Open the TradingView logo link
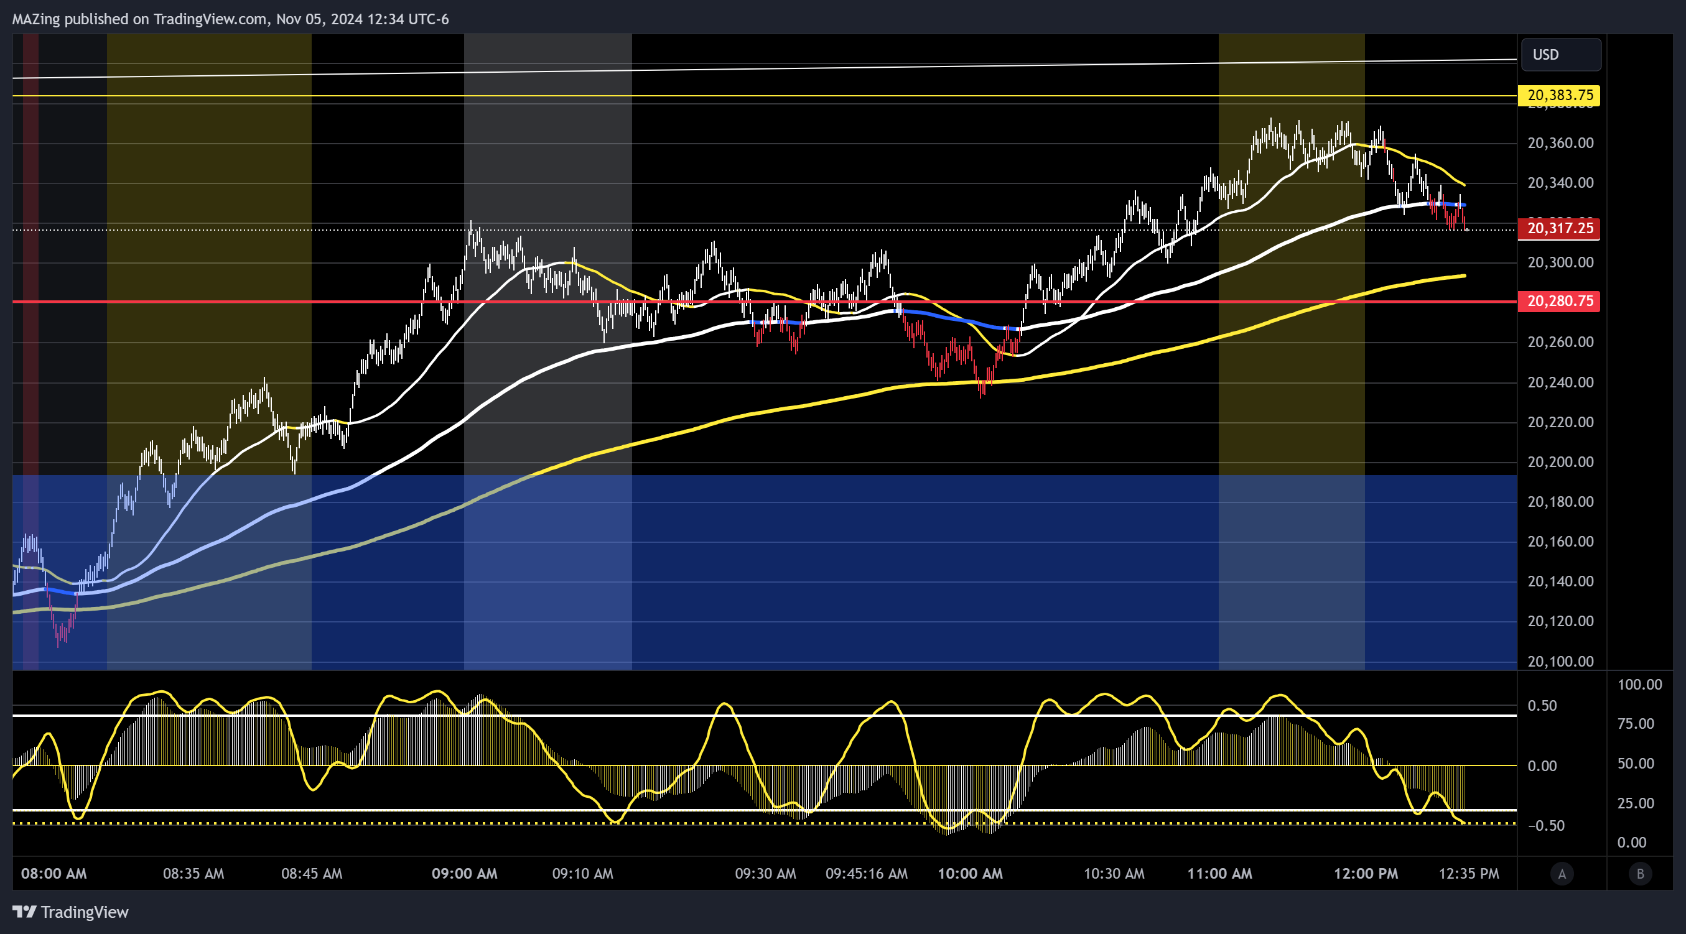The width and height of the screenshot is (1686, 934). [71, 912]
